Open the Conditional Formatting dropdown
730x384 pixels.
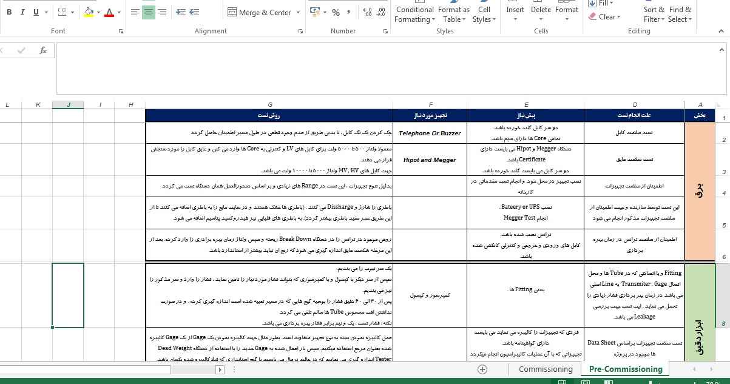click(414, 15)
